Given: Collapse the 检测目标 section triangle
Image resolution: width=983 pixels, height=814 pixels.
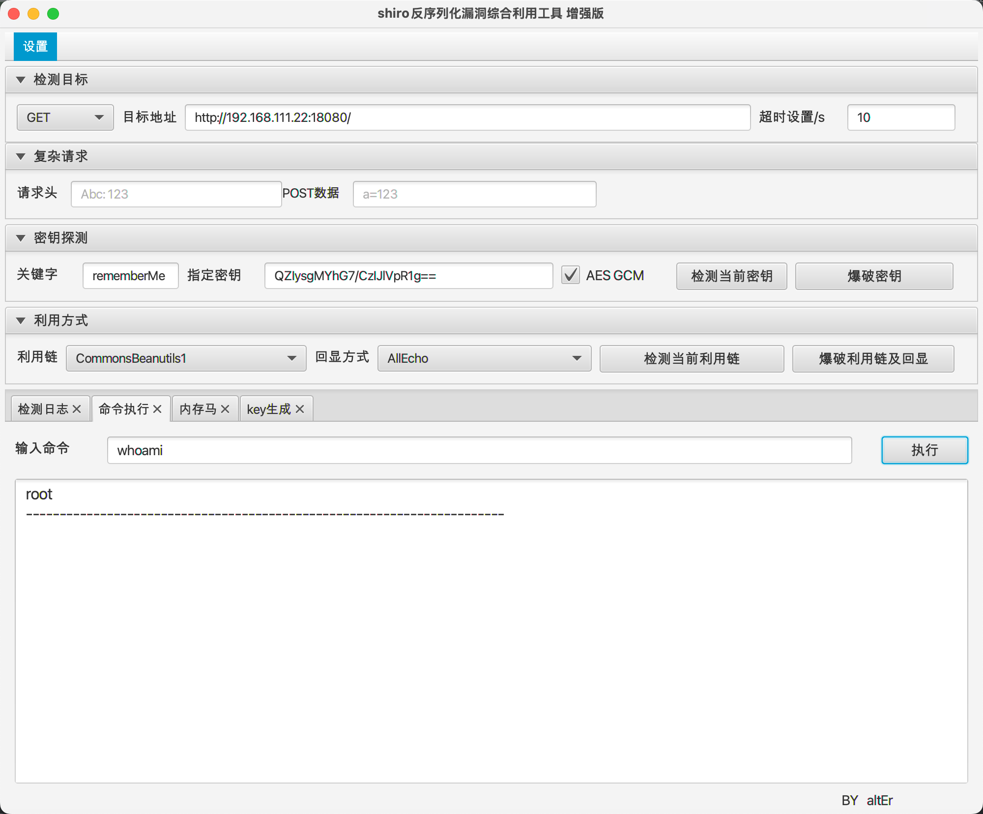Looking at the screenshot, I should (x=21, y=80).
